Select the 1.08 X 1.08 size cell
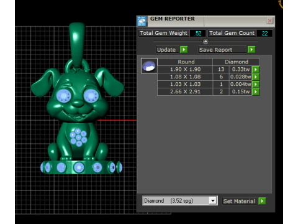The width and height of the screenshot is (298, 224). click(x=185, y=77)
